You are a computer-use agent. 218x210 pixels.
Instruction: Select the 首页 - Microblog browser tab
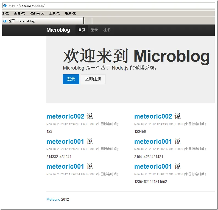click(43, 21)
